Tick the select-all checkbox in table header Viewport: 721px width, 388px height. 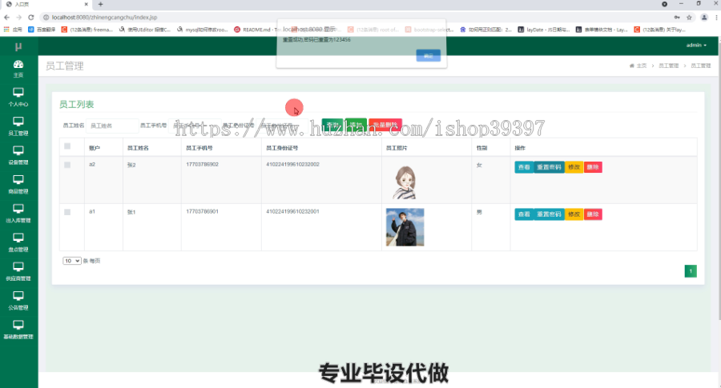pyautogui.click(x=67, y=146)
